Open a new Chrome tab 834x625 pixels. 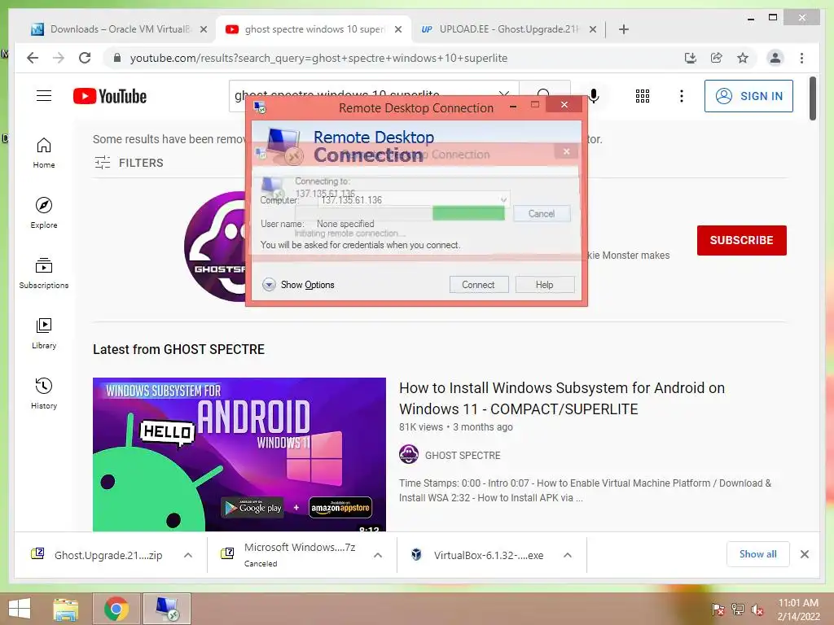[624, 29]
